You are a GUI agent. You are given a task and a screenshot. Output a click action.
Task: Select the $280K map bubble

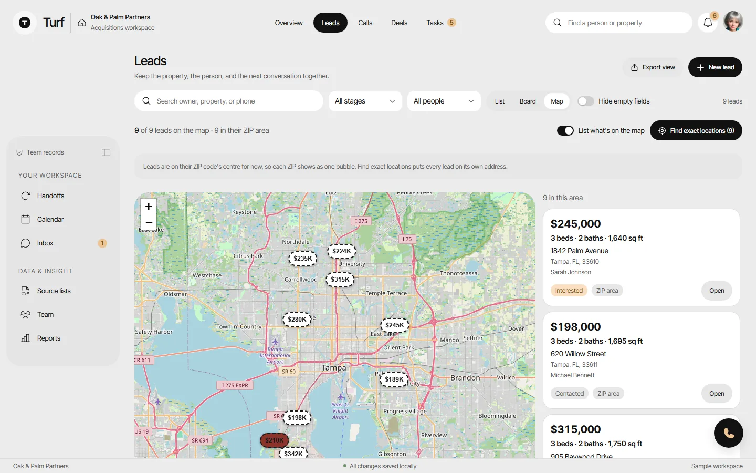297,320
